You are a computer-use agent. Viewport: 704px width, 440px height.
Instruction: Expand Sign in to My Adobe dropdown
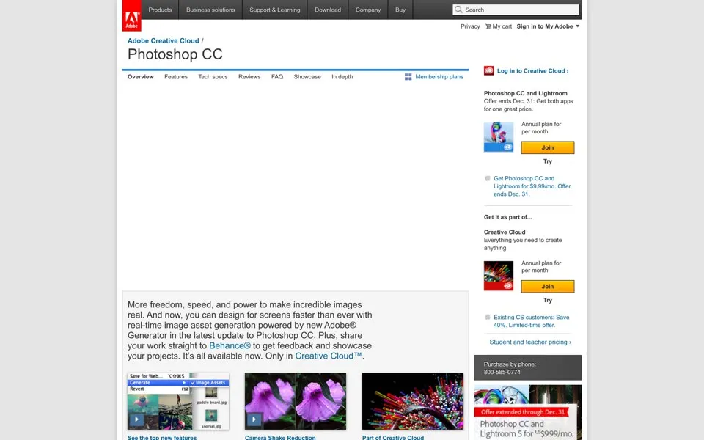pyautogui.click(x=577, y=26)
